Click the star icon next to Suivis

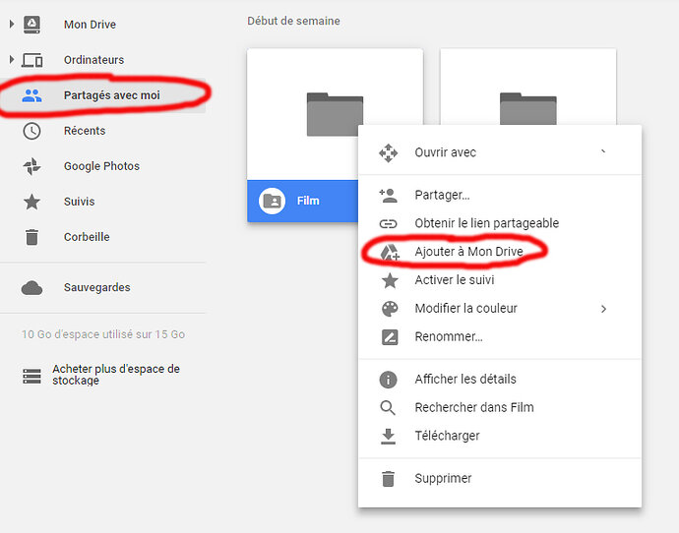tap(31, 202)
